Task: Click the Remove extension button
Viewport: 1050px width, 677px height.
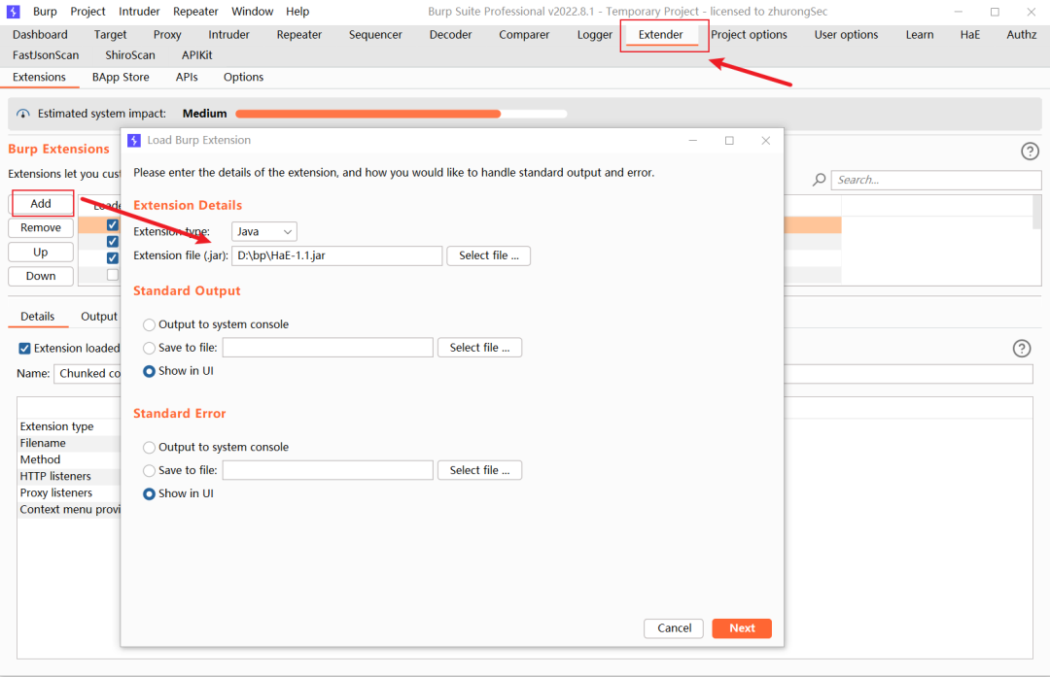Action: pos(41,227)
